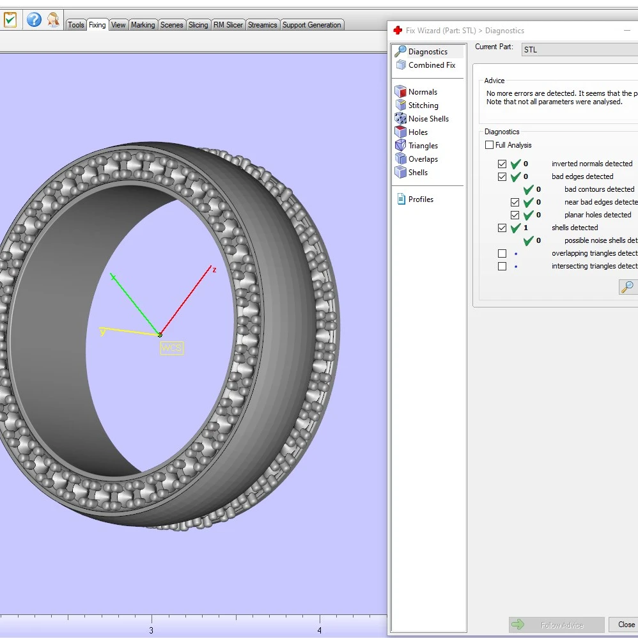Click the Overlaps cube icon
Viewport: 638px width, 638px height.
400,159
